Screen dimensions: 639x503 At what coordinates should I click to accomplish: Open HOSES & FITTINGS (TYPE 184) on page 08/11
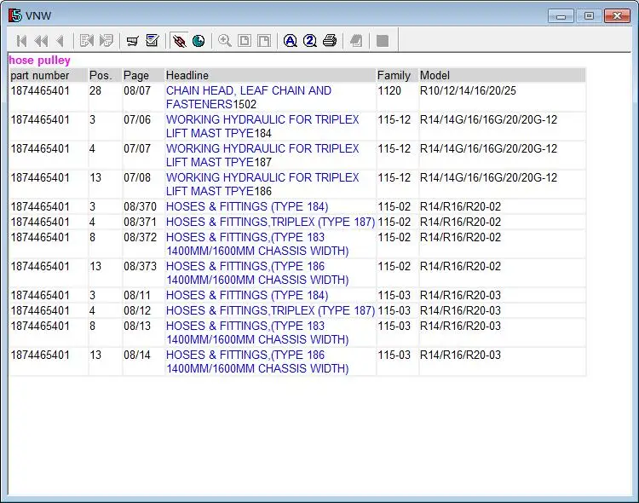[247, 295]
